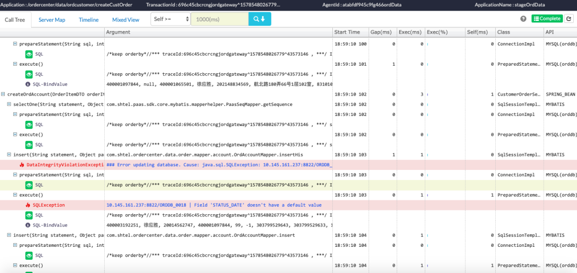
Task: Collapse prepareStatement row at 18:59:10 104
Action: [x=15, y=245]
